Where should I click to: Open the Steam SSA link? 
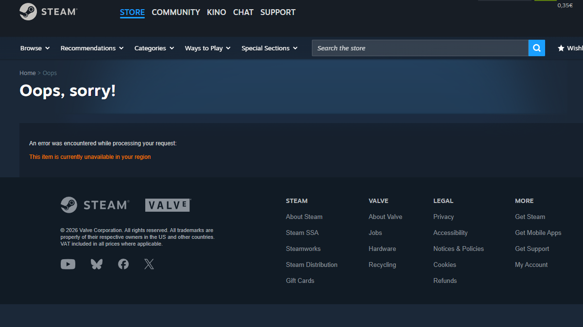302,233
